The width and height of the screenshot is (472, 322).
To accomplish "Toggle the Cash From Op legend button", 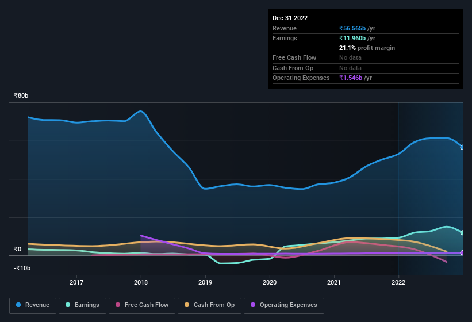I will 209,305.
